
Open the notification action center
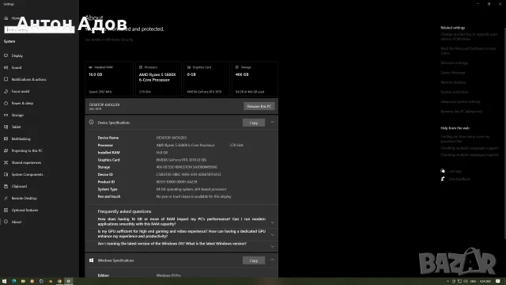pyautogui.click(x=498, y=282)
